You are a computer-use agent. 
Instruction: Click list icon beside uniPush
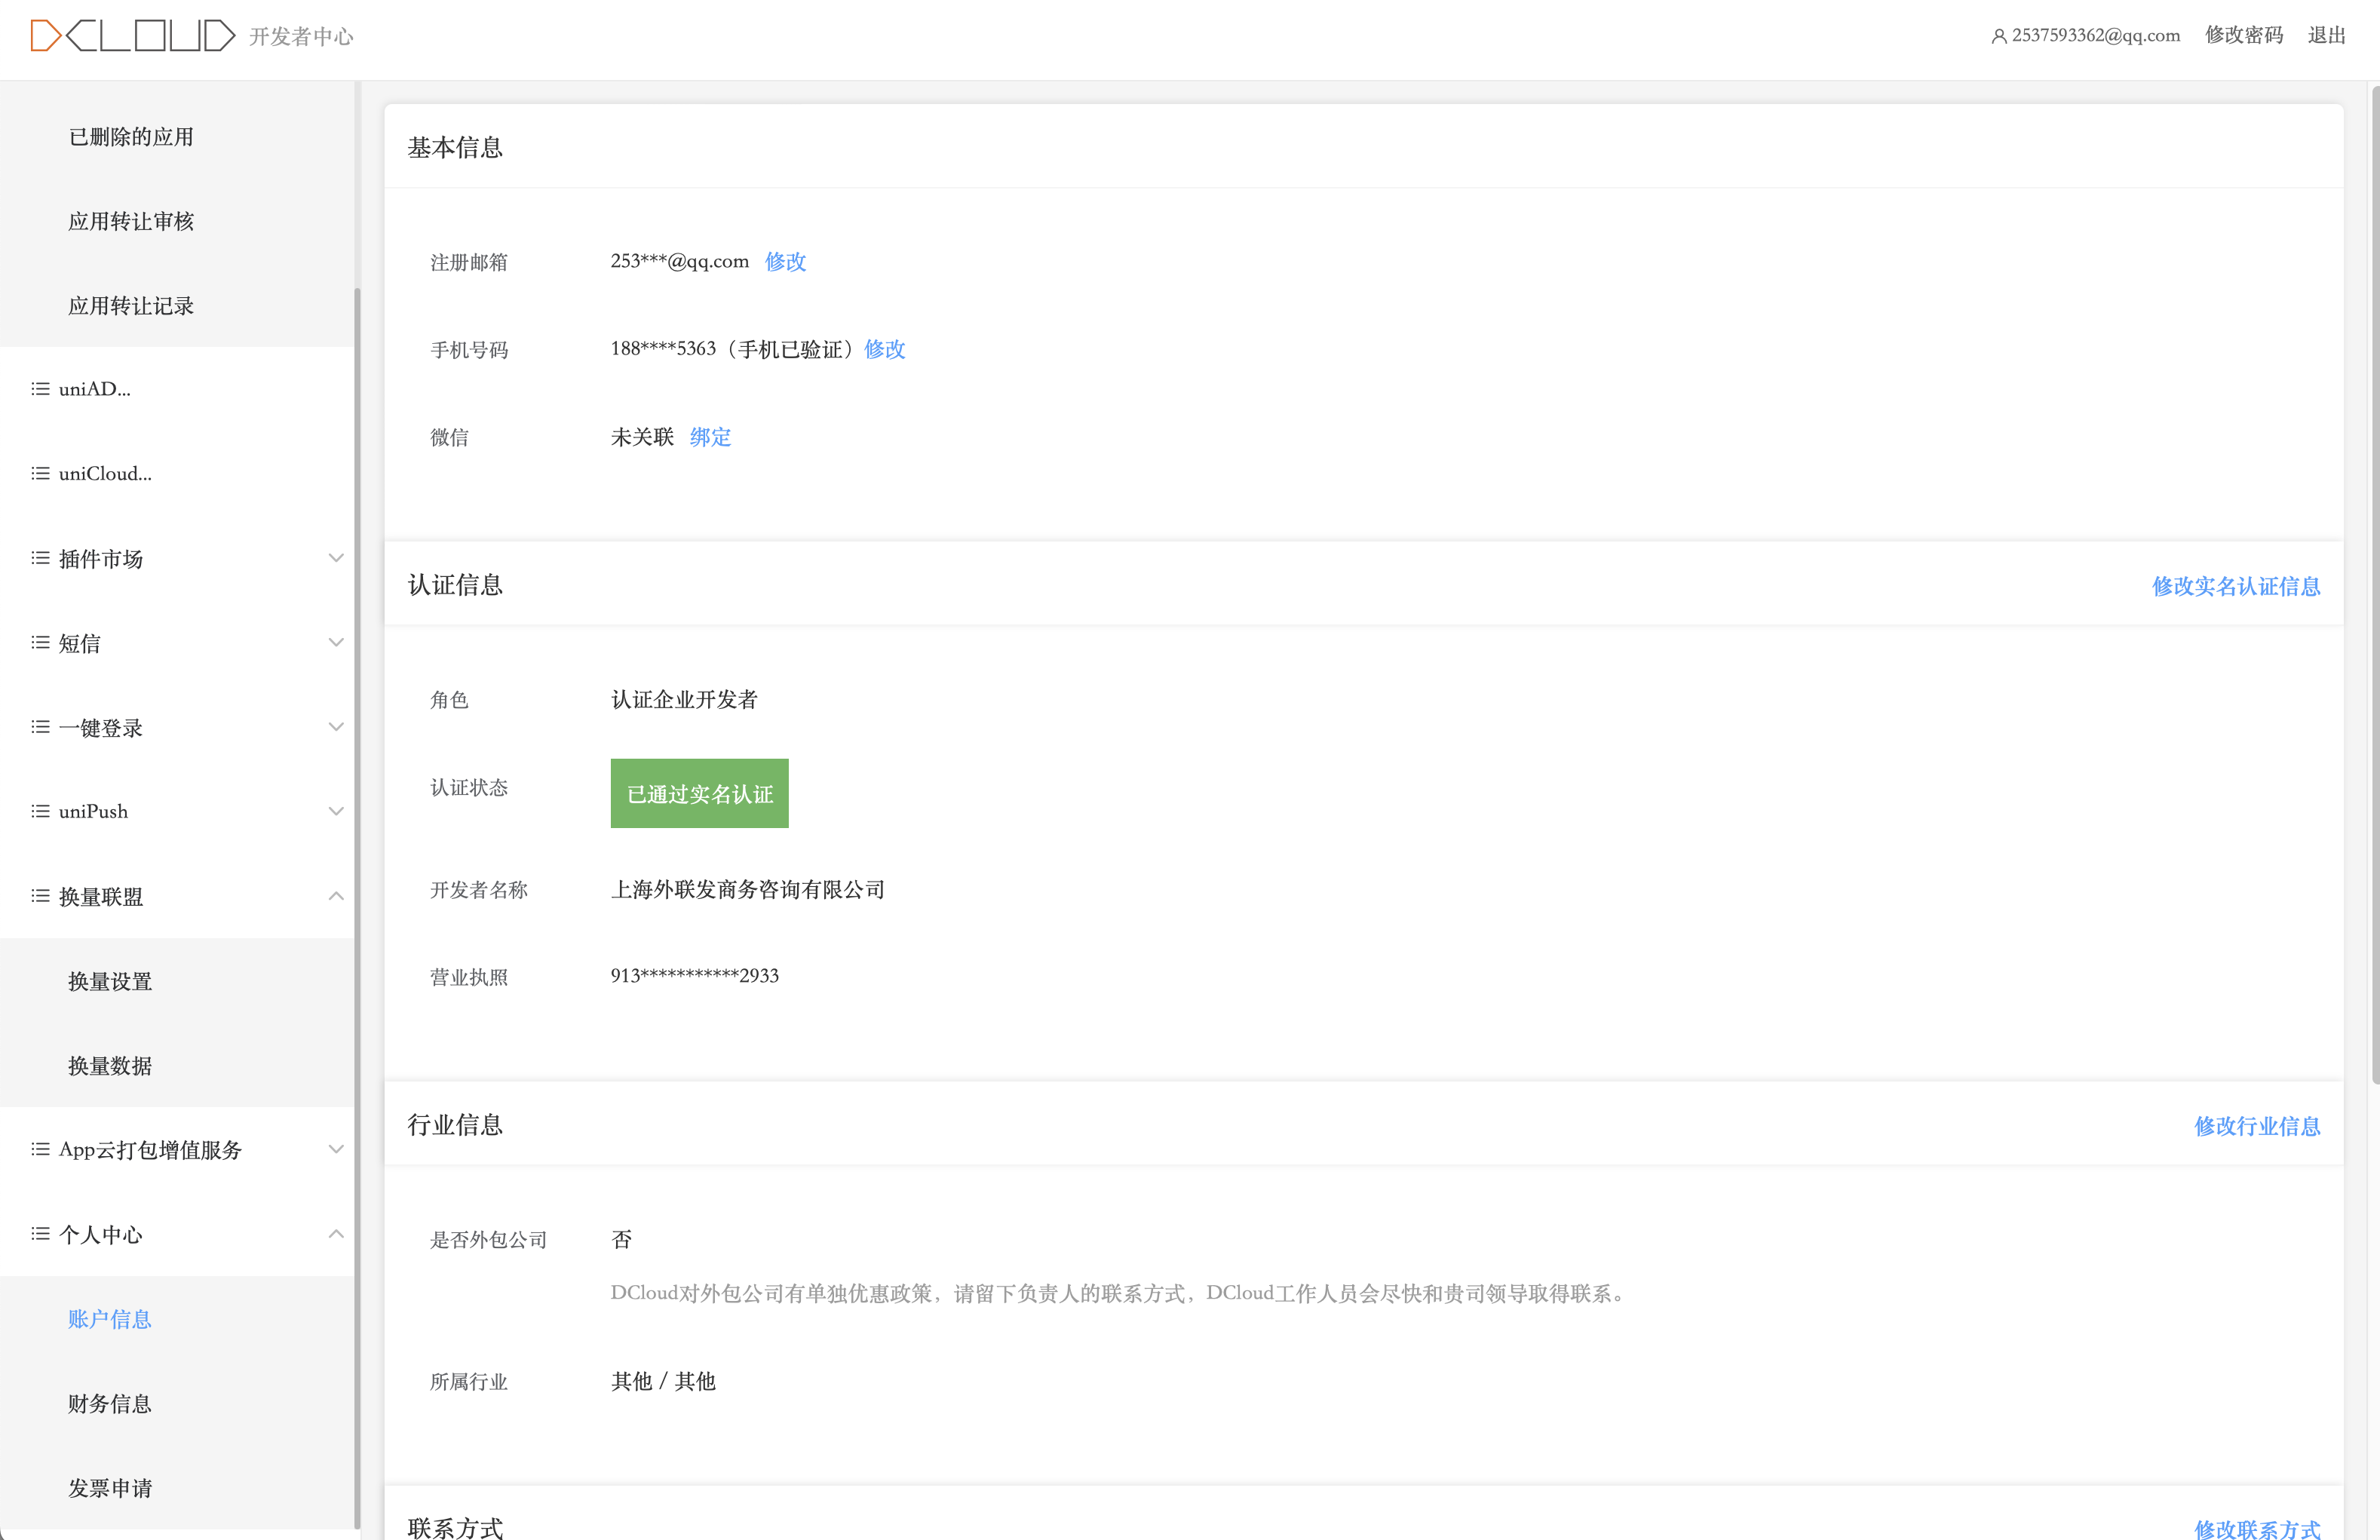[40, 811]
